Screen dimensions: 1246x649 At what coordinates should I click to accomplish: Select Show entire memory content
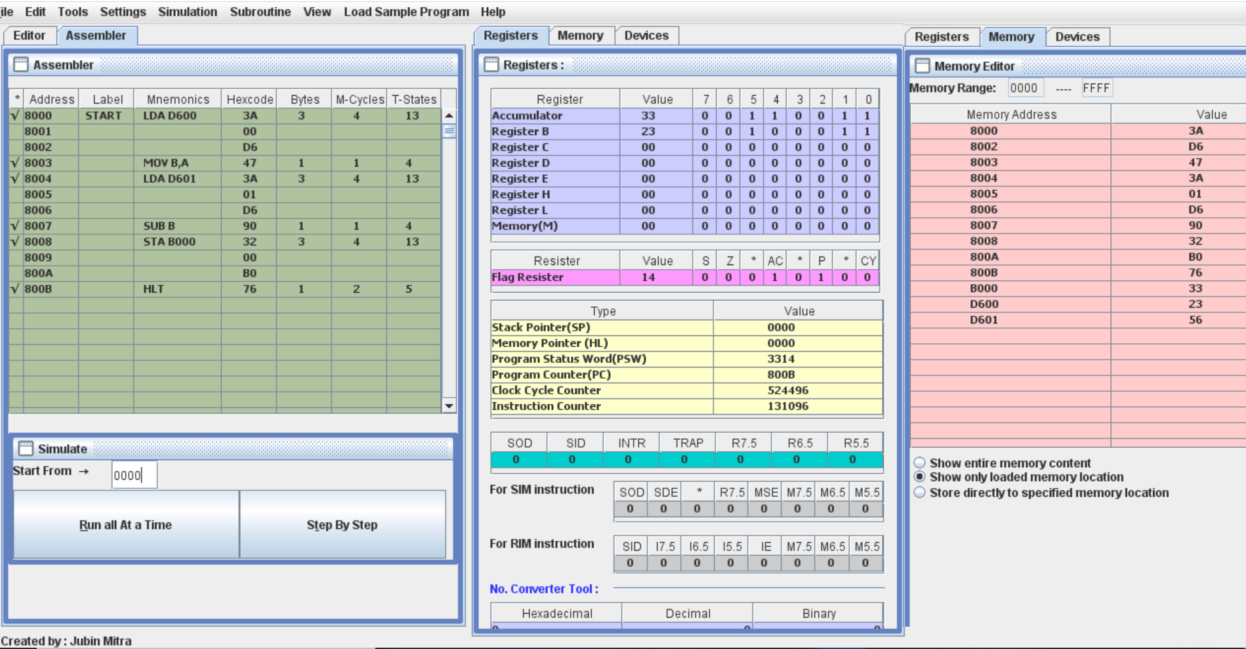click(x=919, y=463)
